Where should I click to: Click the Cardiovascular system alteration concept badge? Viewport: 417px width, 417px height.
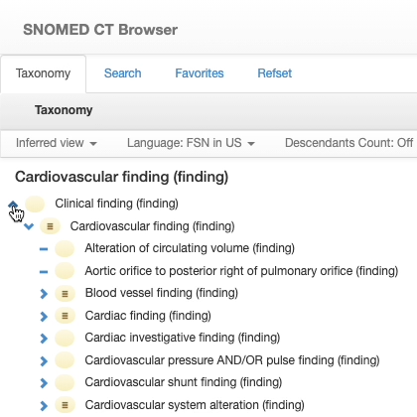coord(65,405)
